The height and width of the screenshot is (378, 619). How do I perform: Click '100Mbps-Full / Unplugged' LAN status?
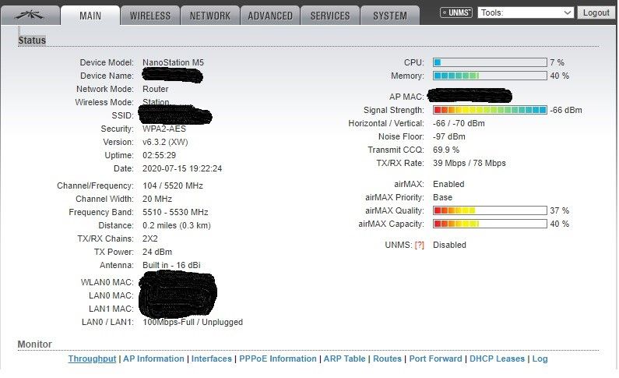tap(192, 322)
